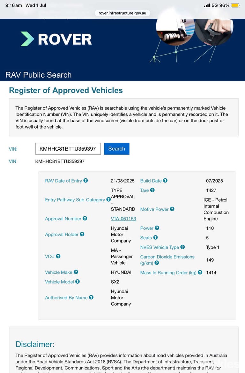Image resolution: width=245 pixels, height=373 pixels.
Task: Open help icon beside NVES Vehicle Type
Action: coord(183,247)
